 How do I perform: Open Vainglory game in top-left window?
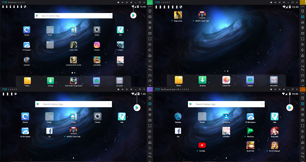(x=120, y=45)
